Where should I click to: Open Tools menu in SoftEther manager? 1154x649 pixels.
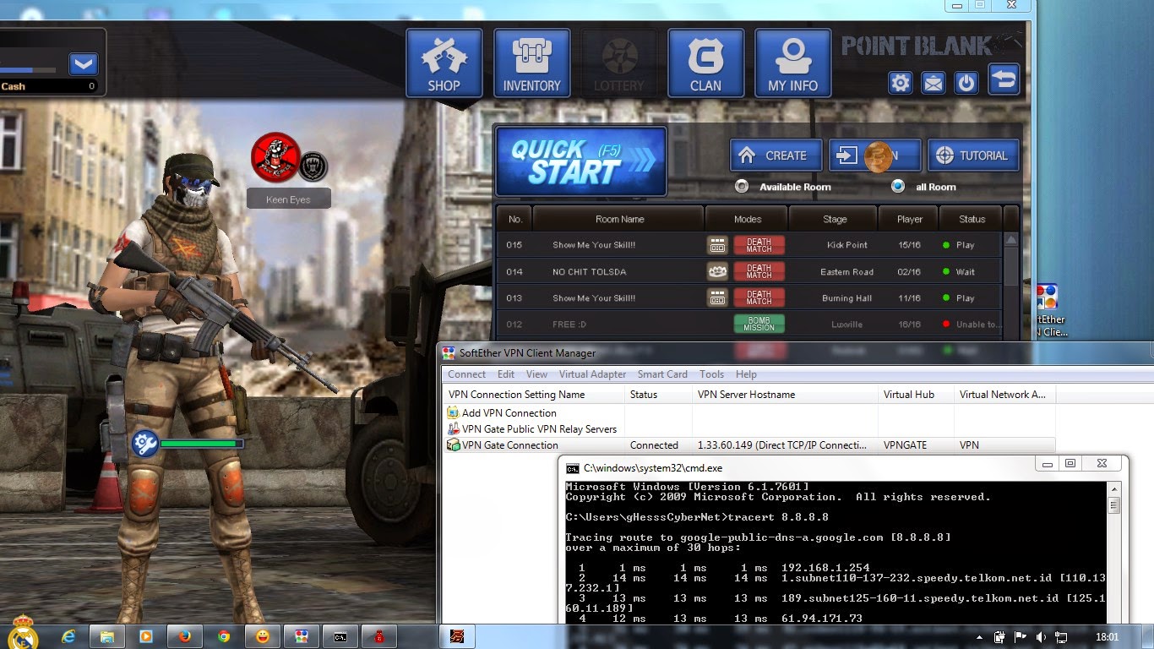711,374
